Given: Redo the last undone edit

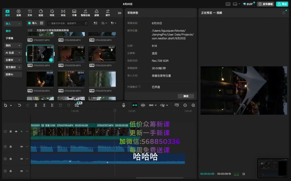Looking at the screenshot, I should pyautogui.click(x=28, y=105).
